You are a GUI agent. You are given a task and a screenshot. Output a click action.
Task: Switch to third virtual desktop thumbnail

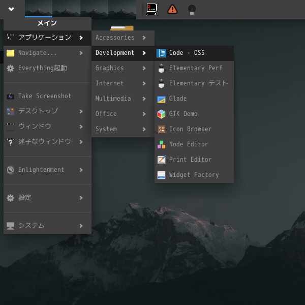(x=94, y=9)
